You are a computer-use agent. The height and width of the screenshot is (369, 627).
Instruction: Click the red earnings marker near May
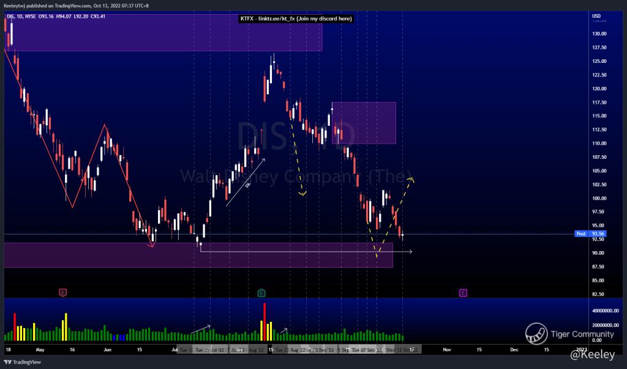(63, 293)
